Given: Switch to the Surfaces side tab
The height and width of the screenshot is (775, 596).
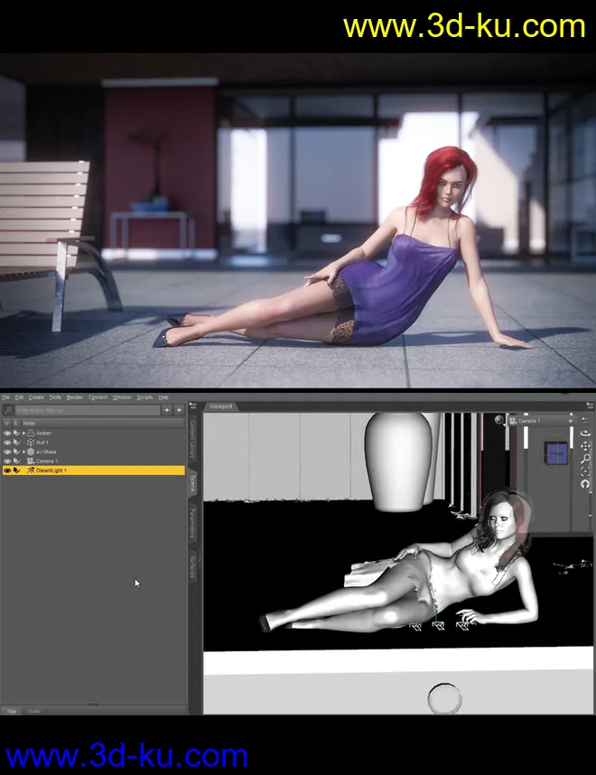Looking at the screenshot, I should click(193, 565).
